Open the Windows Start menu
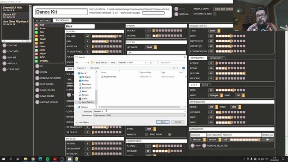The width and height of the screenshot is (288, 162). point(4,159)
